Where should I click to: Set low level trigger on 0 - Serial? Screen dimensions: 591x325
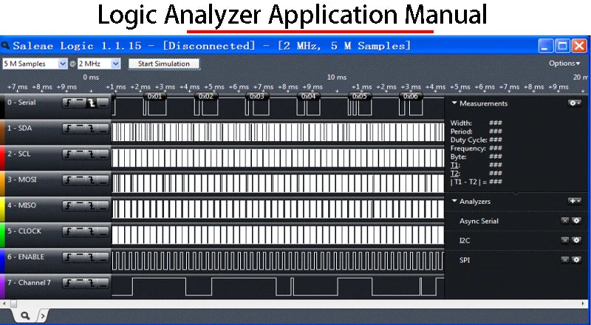pos(103,103)
